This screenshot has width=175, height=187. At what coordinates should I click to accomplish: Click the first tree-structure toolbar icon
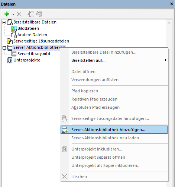point(30,14)
